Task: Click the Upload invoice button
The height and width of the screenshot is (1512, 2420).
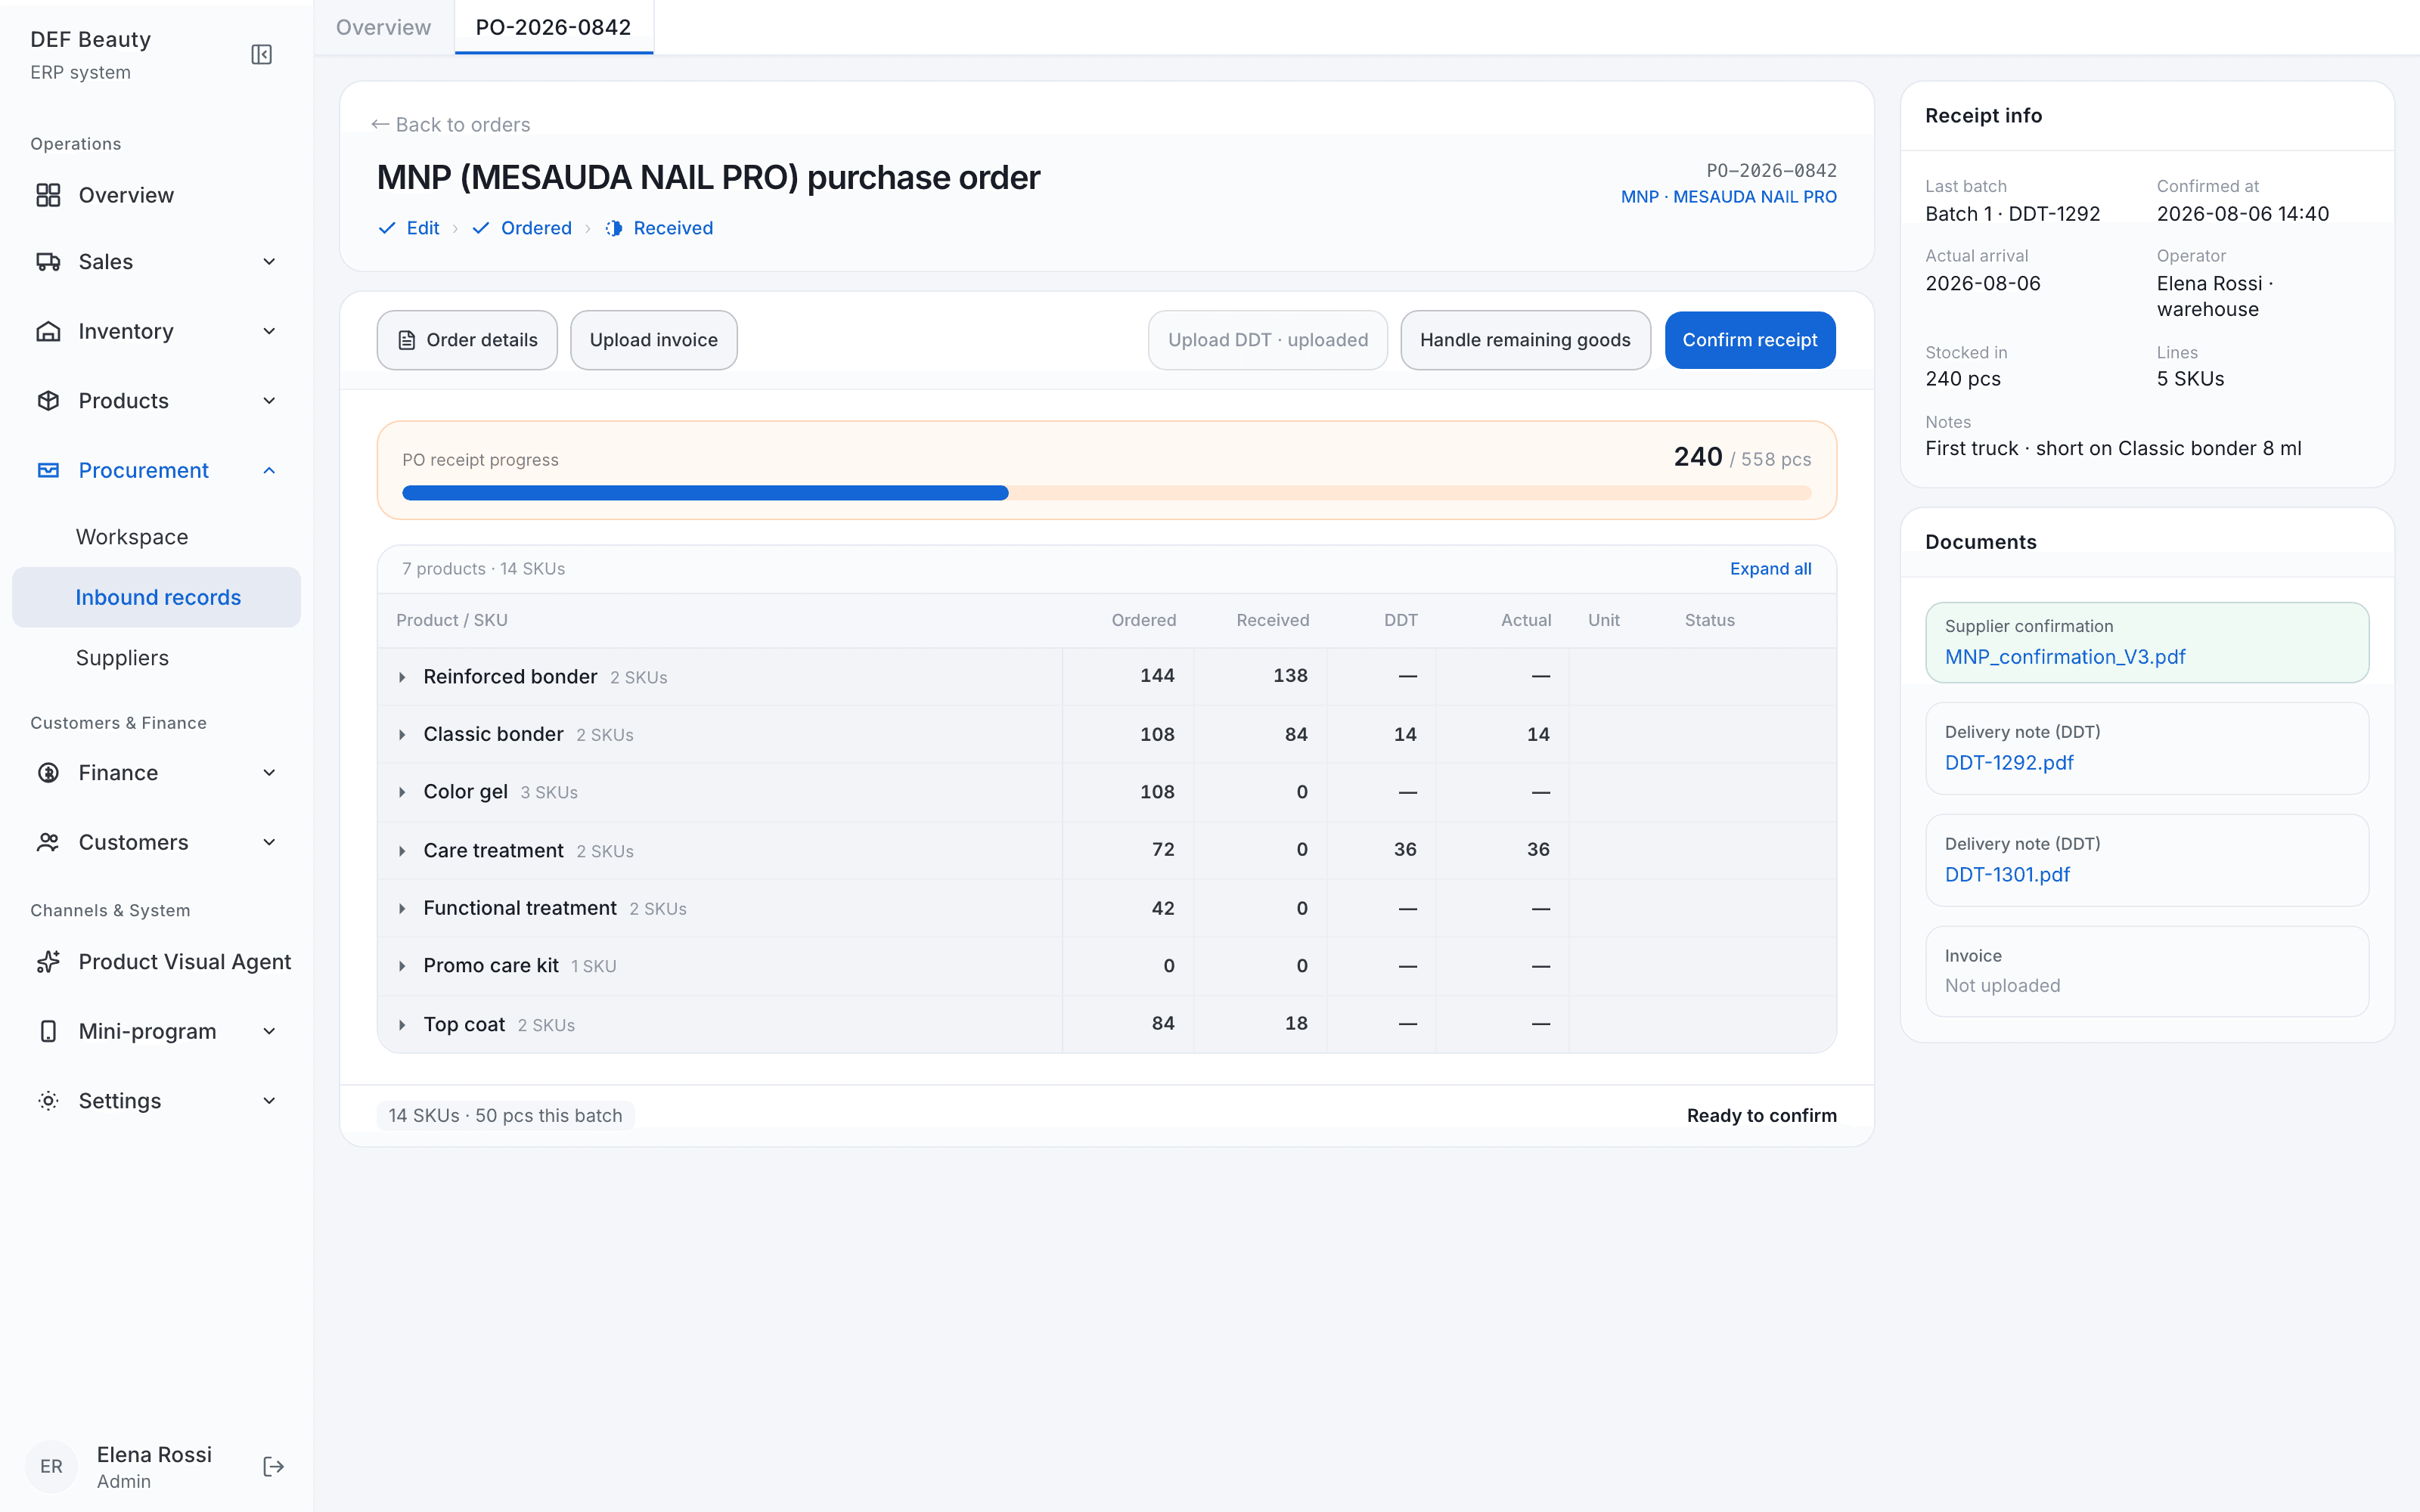Action: pyautogui.click(x=653, y=340)
